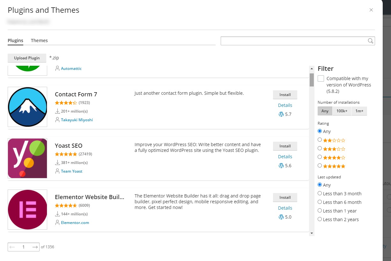This screenshot has height=261, width=391.
Task: Click the Contact Form 7 logo thumbnail
Action: [x=27, y=107]
